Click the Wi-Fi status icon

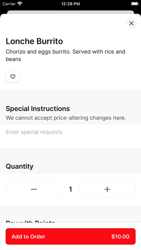coord(20,4)
